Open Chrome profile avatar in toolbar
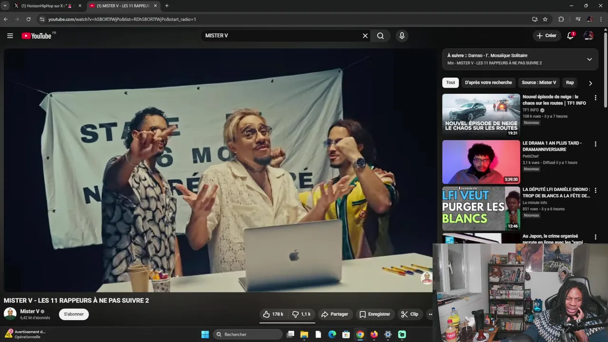 (x=589, y=19)
